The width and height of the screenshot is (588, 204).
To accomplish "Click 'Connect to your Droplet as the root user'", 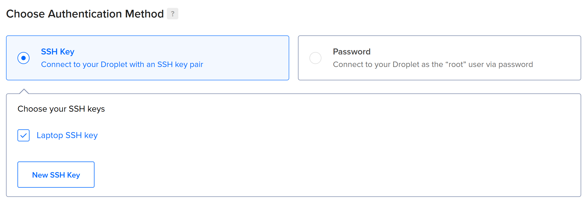I will [x=433, y=64].
